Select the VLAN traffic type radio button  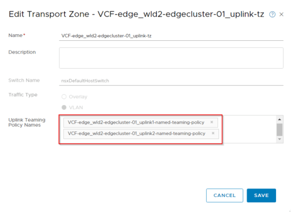(x=64, y=107)
